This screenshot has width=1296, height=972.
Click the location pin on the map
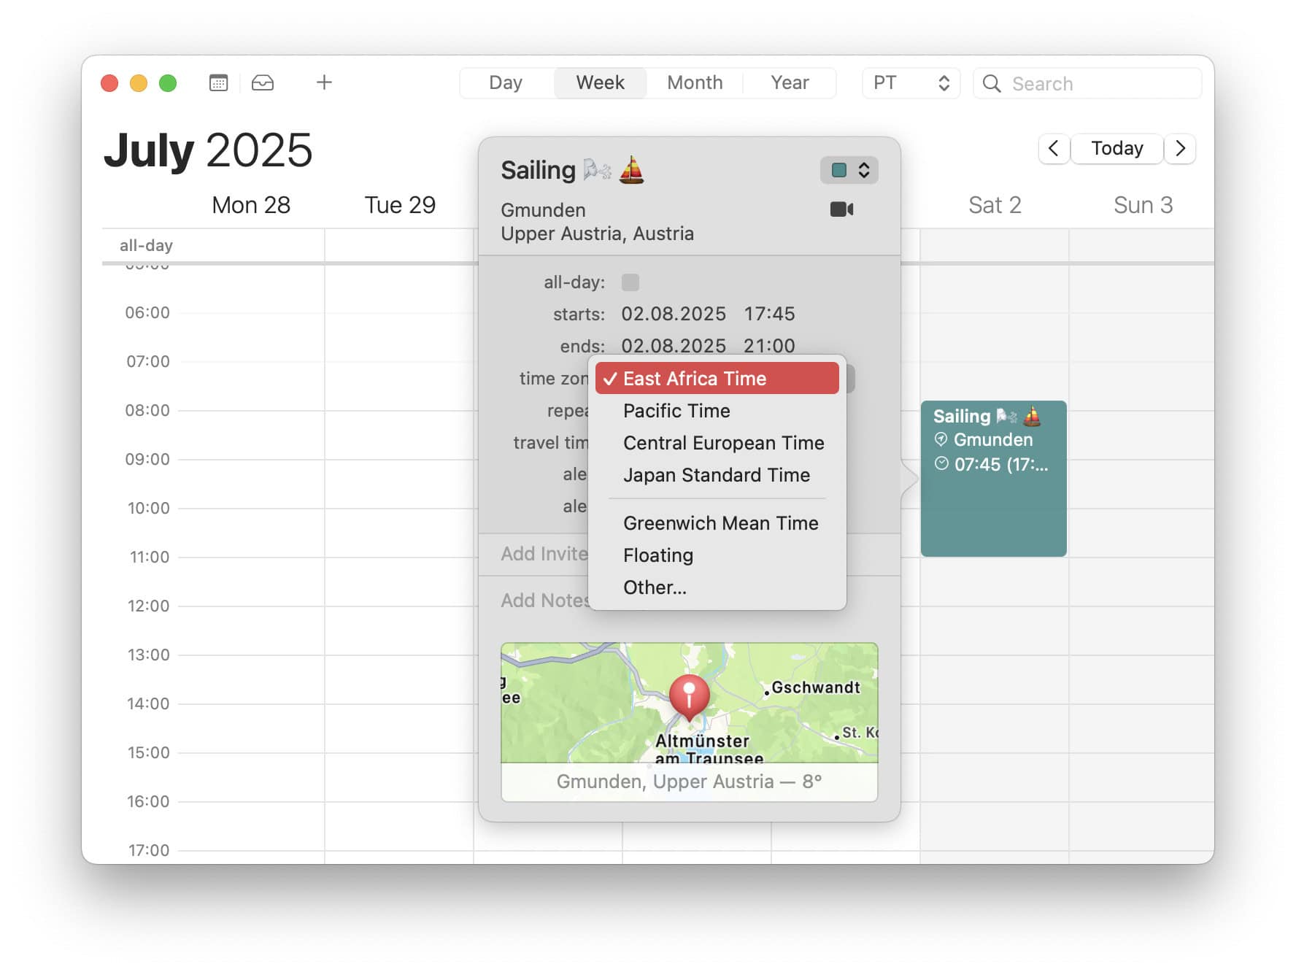tap(689, 695)
